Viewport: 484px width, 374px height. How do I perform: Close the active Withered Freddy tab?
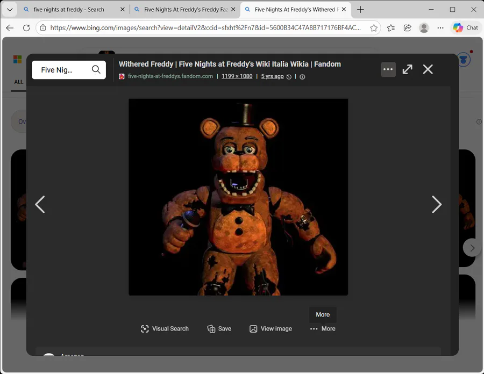[x=344, y=10]
